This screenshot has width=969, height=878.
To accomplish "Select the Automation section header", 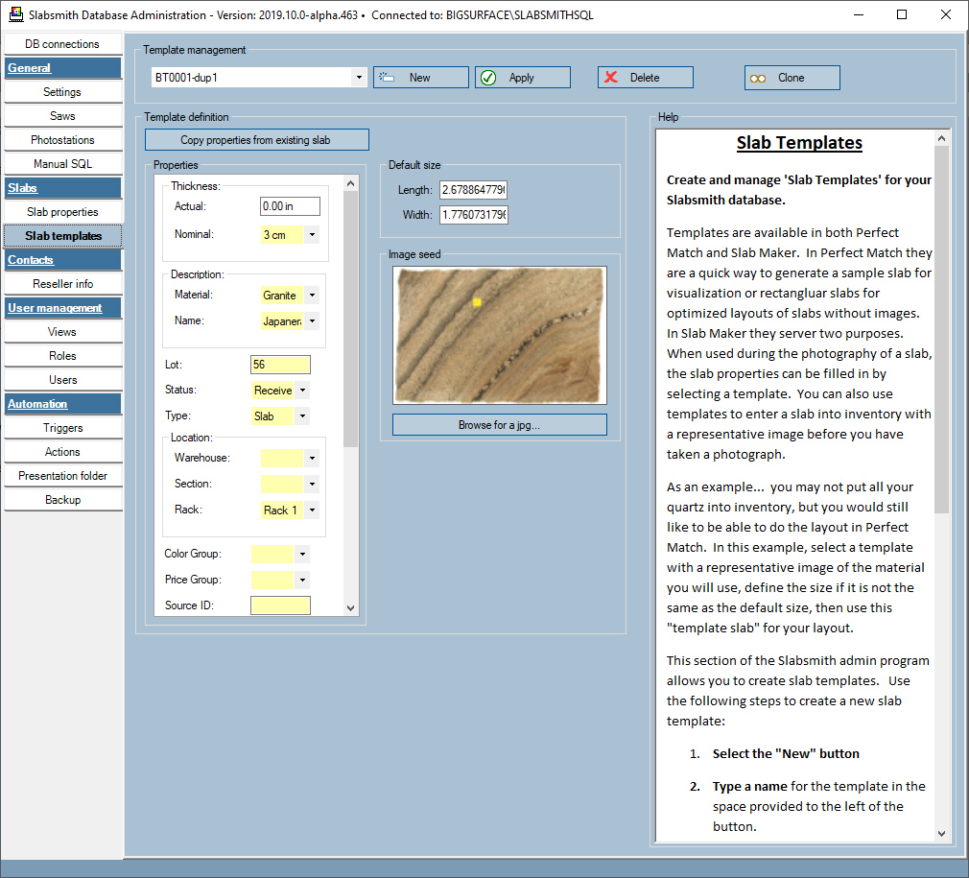I will click(62, 404).
